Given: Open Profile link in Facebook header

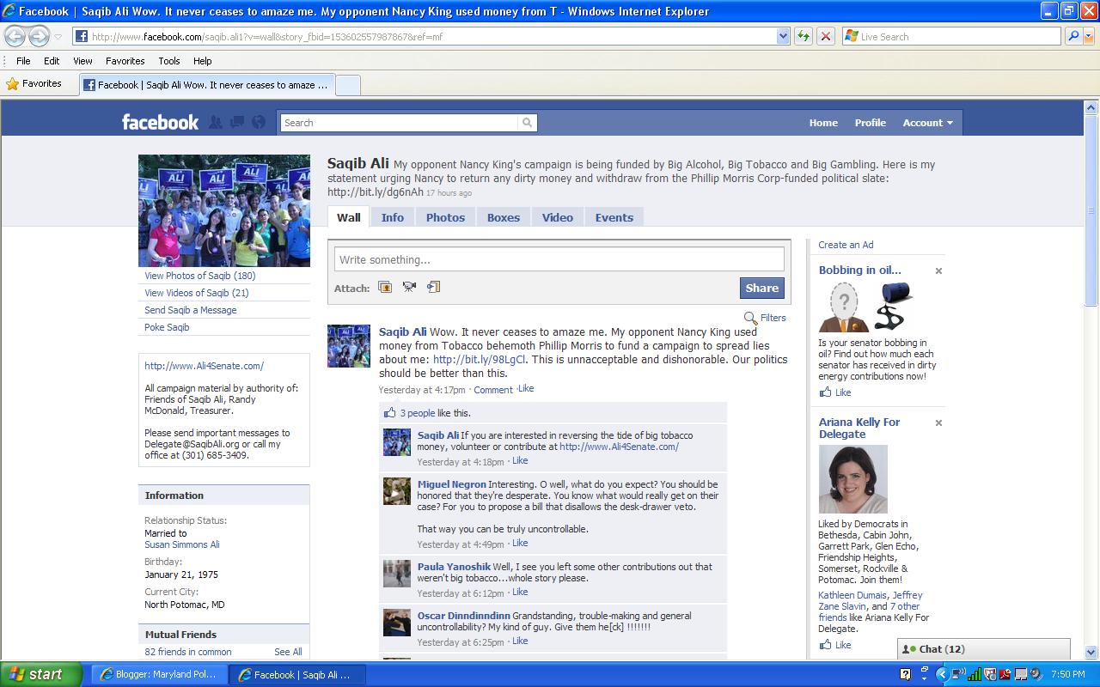Looking at the screenshot, I should pyautogui.click(x=871, y=123).
